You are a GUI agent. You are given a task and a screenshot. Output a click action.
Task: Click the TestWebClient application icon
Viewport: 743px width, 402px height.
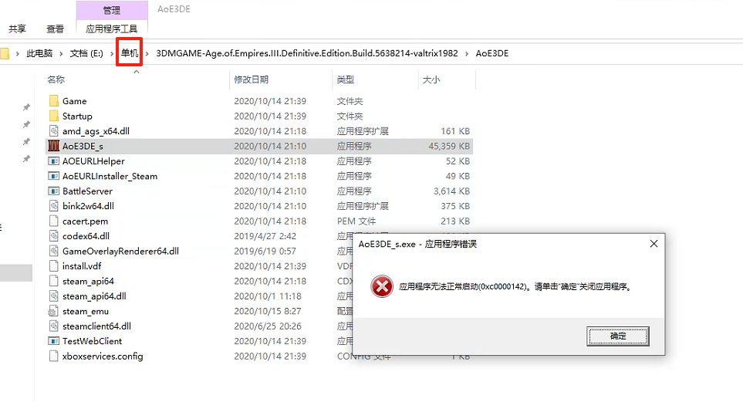[53, 341]
